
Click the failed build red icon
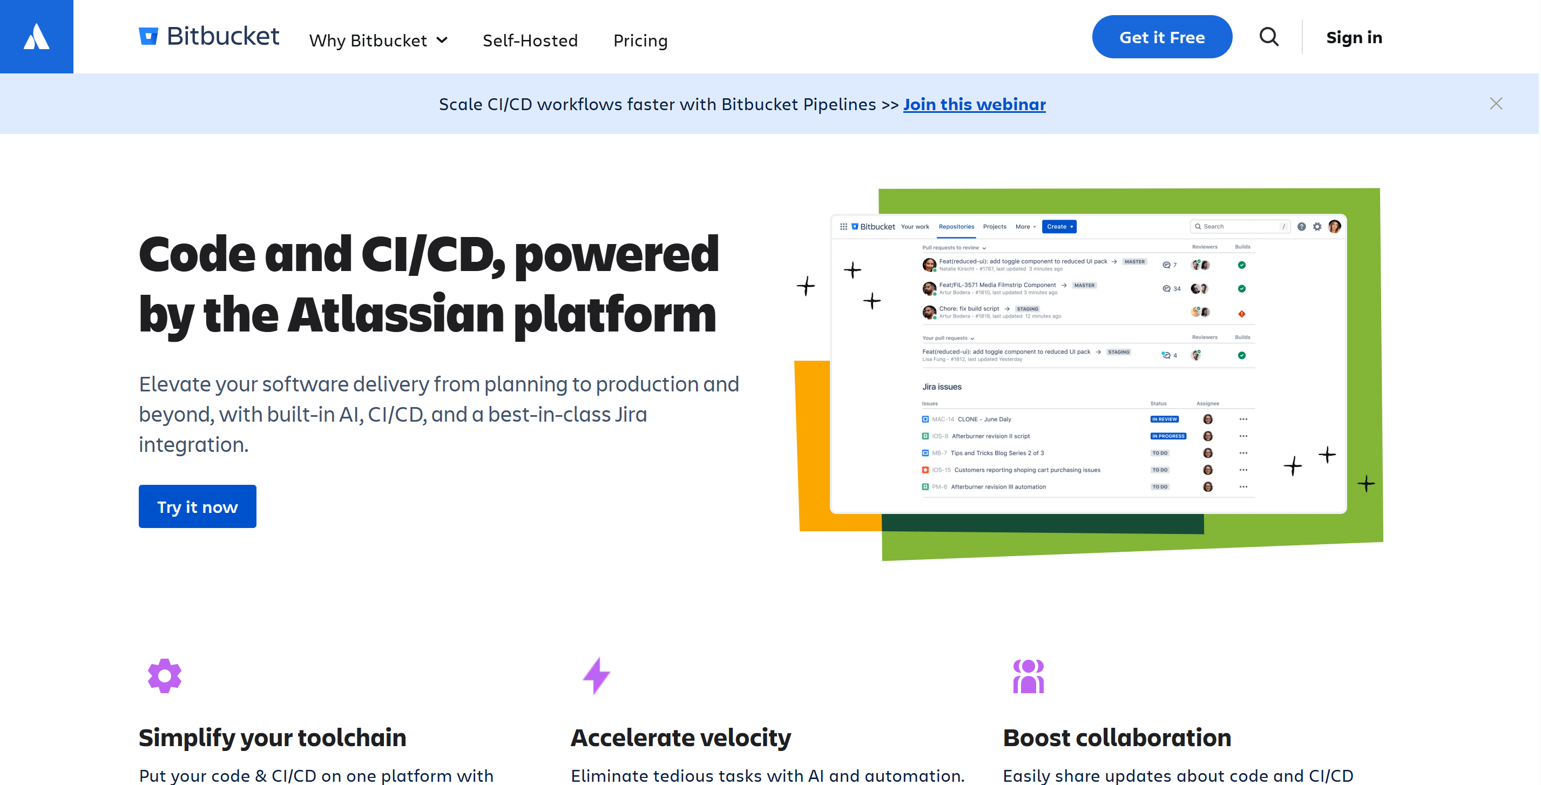coord(1242,314)
